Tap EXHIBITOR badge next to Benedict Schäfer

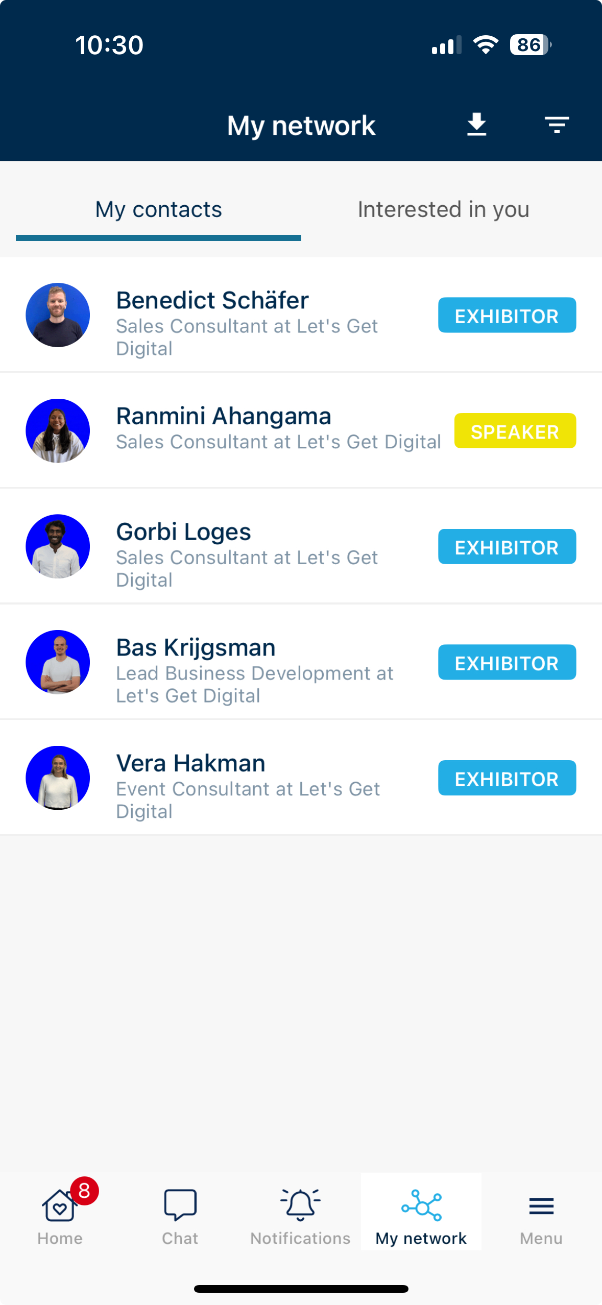click(507, 315)
